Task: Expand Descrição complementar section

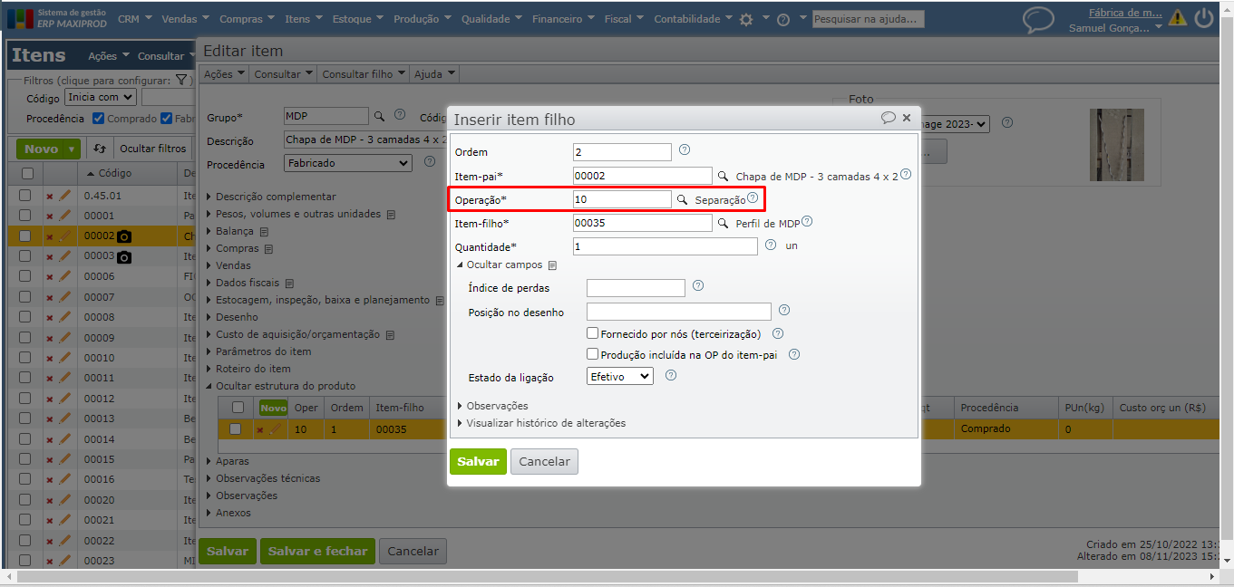Action: (272, 197)
